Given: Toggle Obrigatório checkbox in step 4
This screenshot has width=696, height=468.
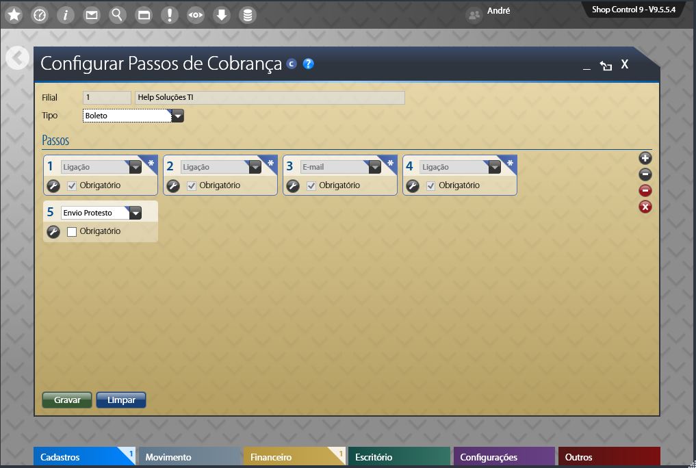Looking at the screenshot, I should tap(430, 186).
